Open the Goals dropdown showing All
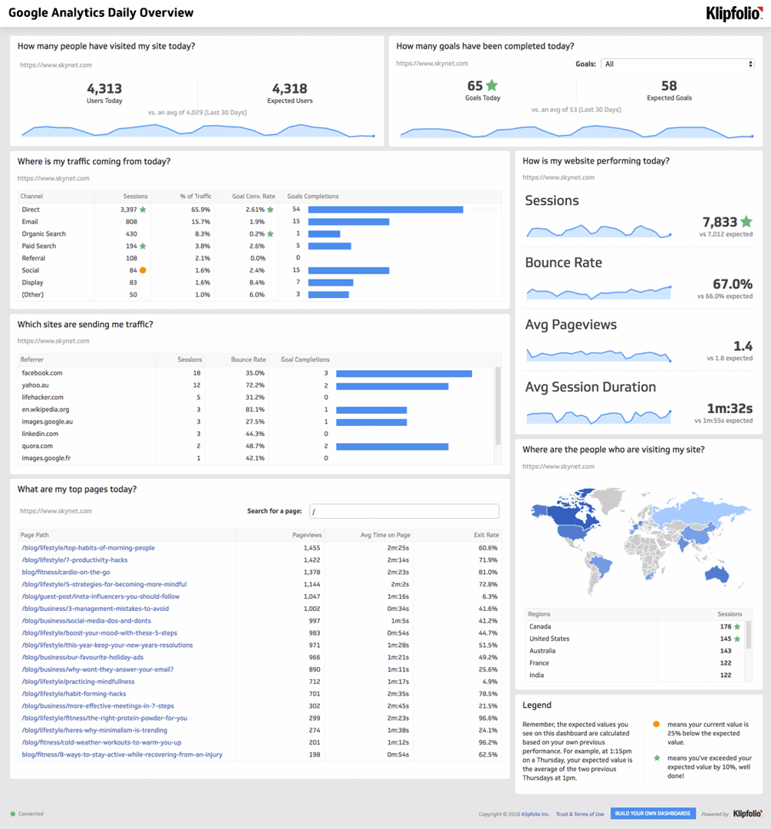This screenshot has height=829, width=771. (677, 64)
